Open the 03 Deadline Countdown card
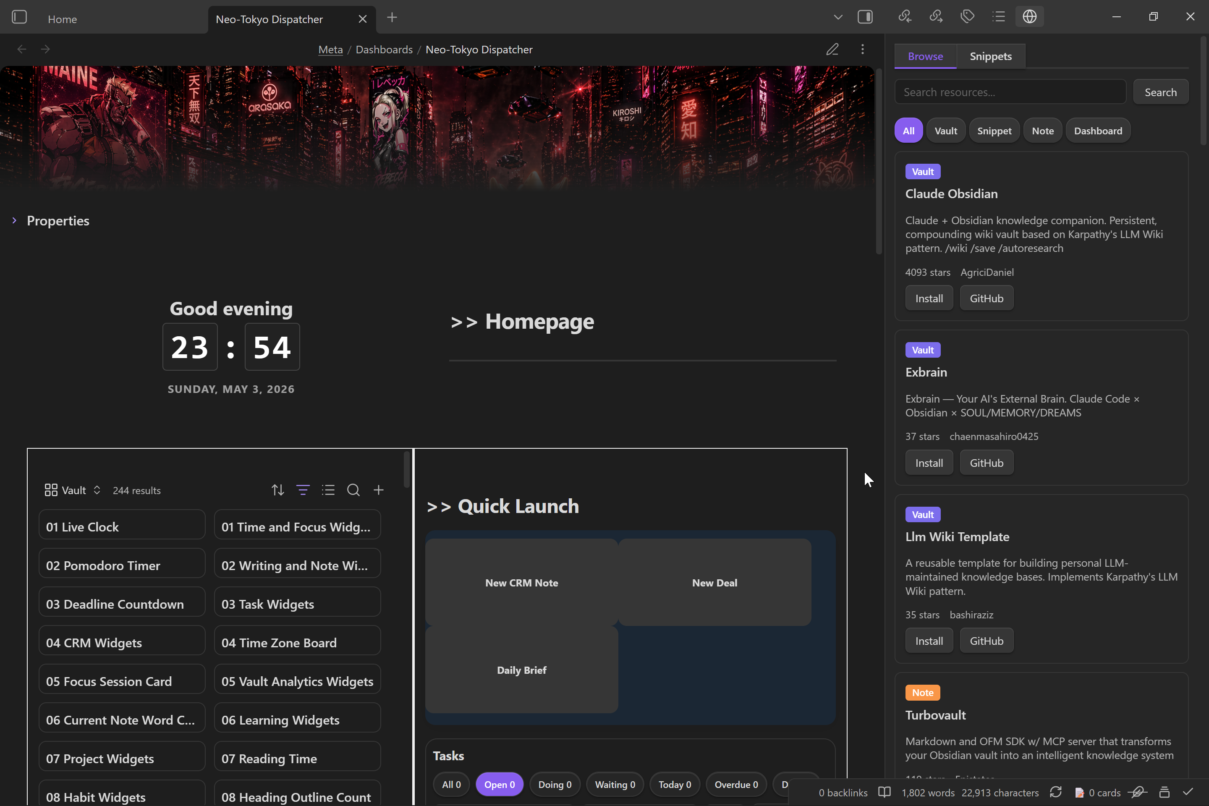Screen dimensions: 1209x806 tap(122, 602)
